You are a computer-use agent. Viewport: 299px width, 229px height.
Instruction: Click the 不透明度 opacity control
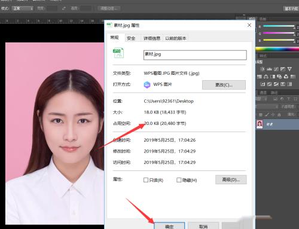tap(289, 106)
